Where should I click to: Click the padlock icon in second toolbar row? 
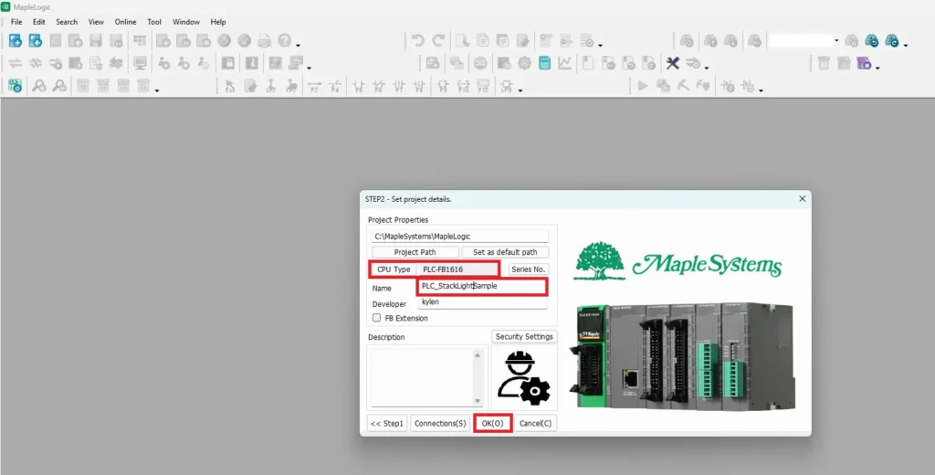coord(227,63)
